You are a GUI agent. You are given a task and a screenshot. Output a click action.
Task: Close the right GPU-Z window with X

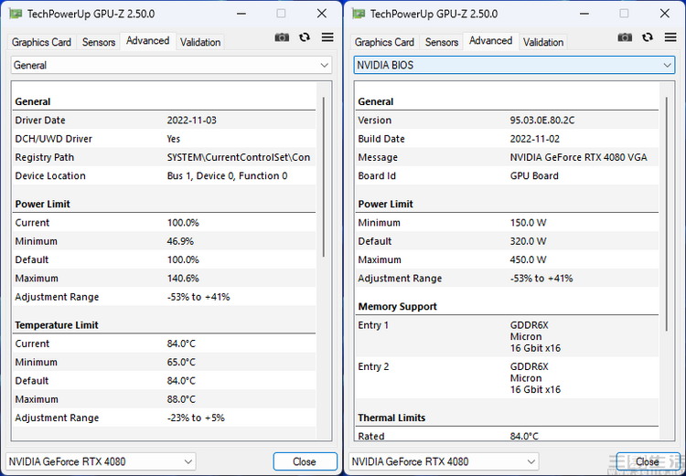tap(665, 14)
